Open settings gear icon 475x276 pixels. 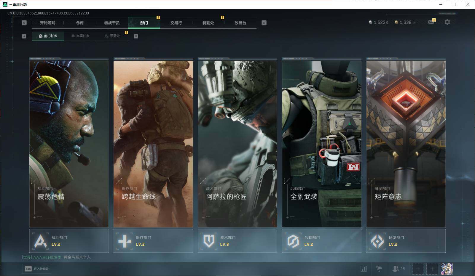click(447, 22)
